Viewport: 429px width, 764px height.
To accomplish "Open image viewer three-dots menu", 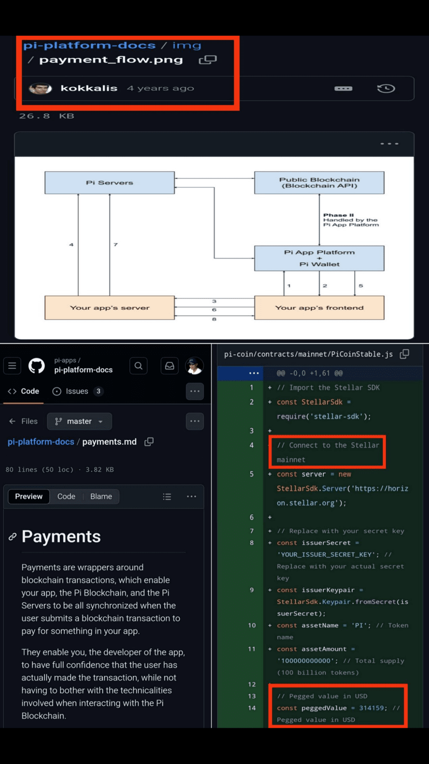I will [389, 144].
